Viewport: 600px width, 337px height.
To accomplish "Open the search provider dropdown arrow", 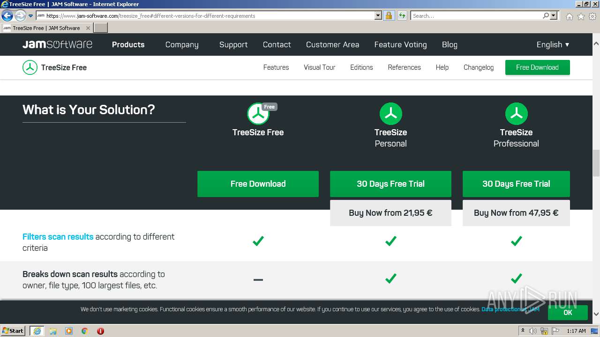I will [x=554, y=15].
